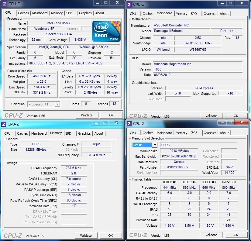
Task: Open the Processor #1 selection dropdown
Action: pos(44,104)
